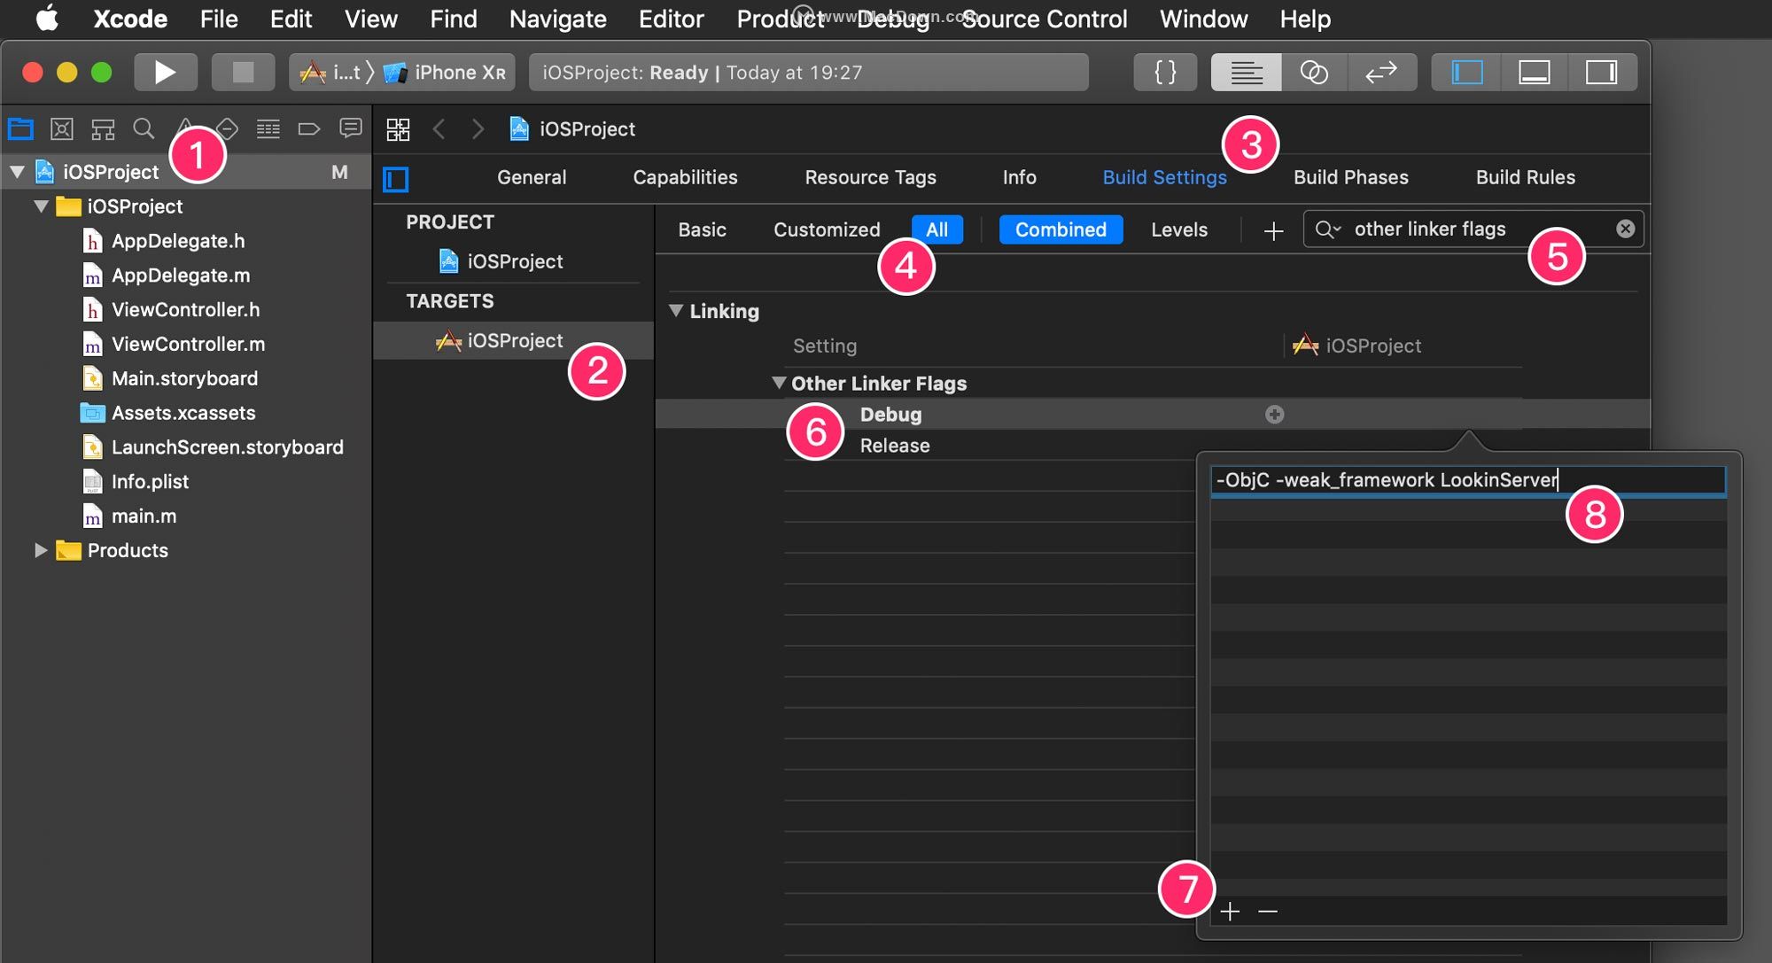Open the Product menu
The height and width of the screenshot is (963, 1772).
[780, 19]
